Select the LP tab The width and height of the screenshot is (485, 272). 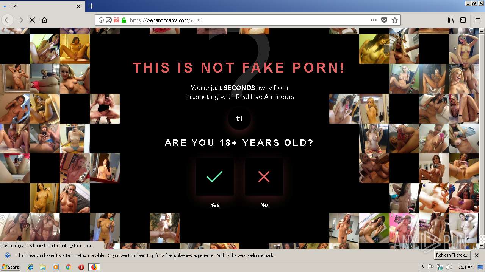[42, 6]
